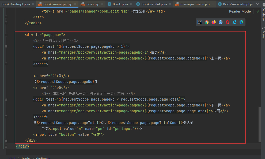Screen dimensions: 265x159
Task: Open page in Opera browser
Action: (228, 22)
